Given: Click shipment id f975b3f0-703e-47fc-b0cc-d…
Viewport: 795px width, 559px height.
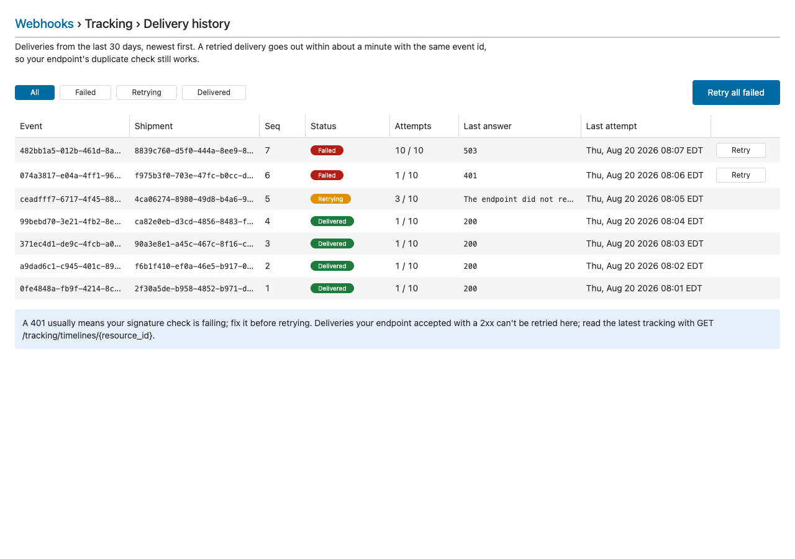Looking at the screenshot, I should pyautogui.click(x=194, y=175).
